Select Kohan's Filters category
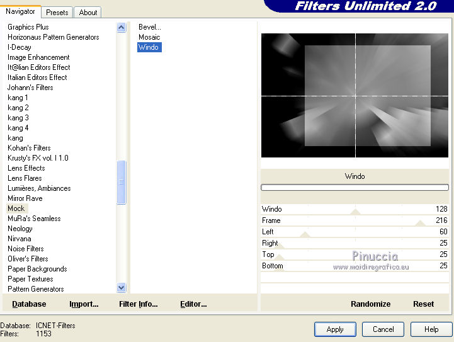The height and width of the screenshot is (342, 454). 29,148
